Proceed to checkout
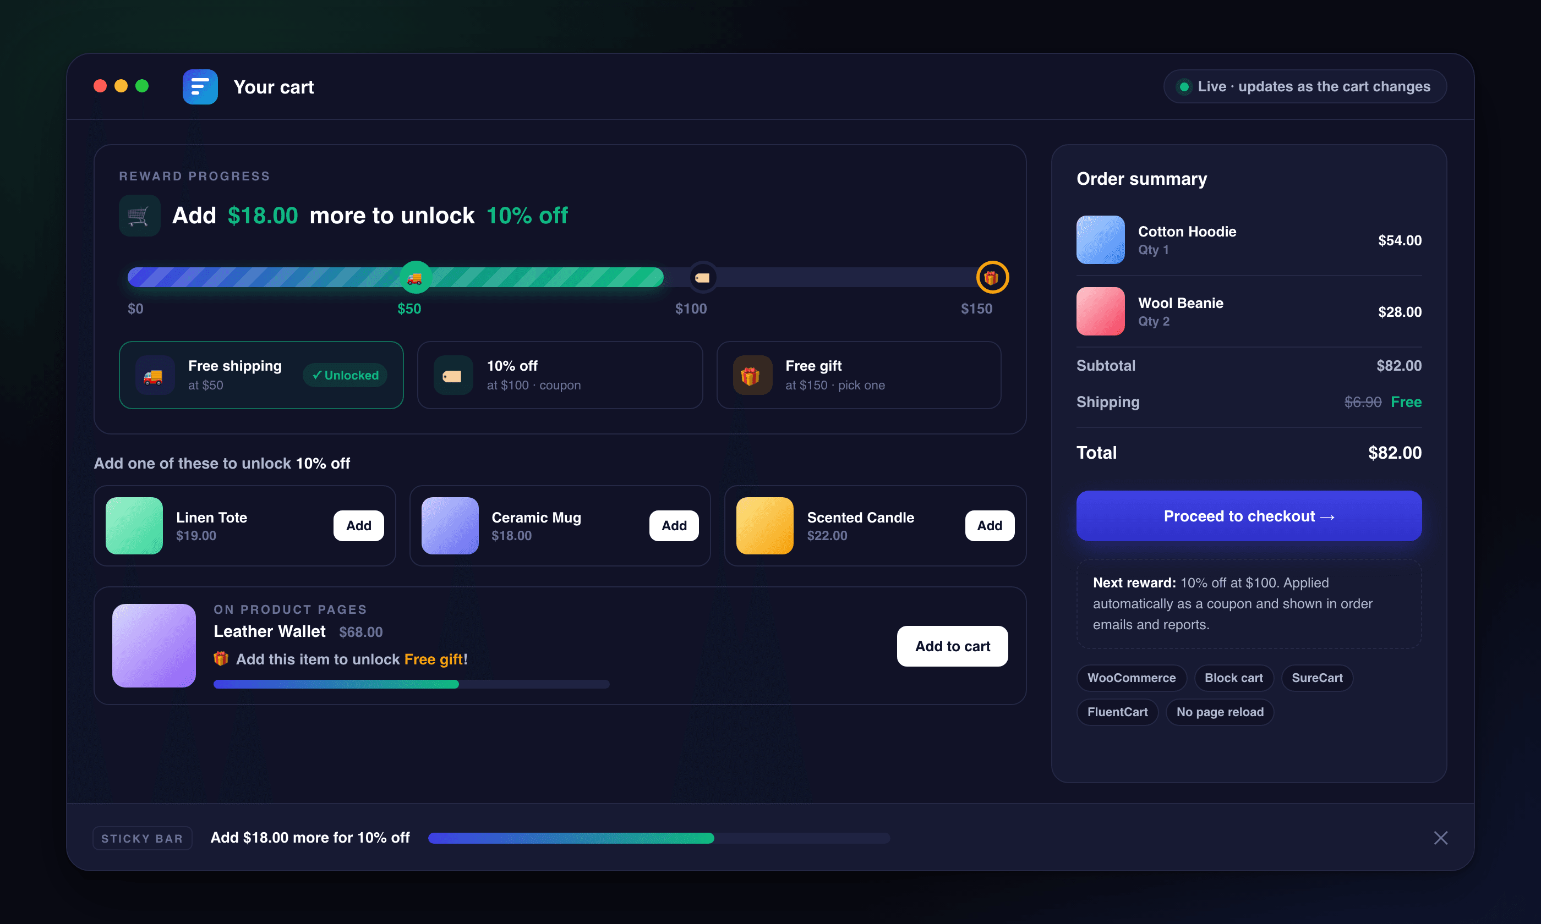This screenshot has width=1541, height=924. [x=1248, y=516]
